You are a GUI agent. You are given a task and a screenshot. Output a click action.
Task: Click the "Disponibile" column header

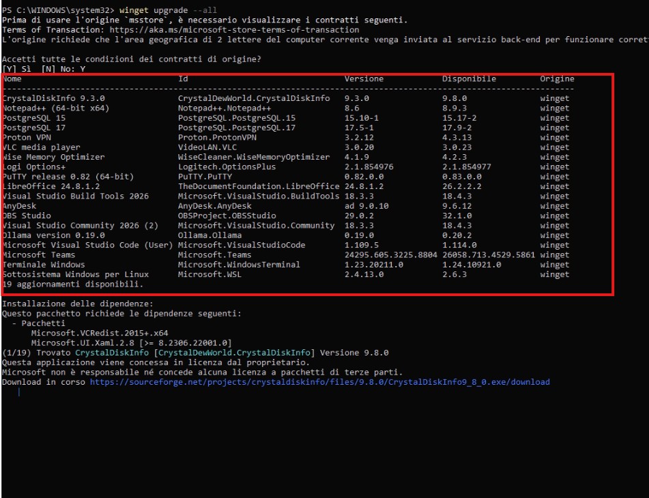click(x=469, y=79)
